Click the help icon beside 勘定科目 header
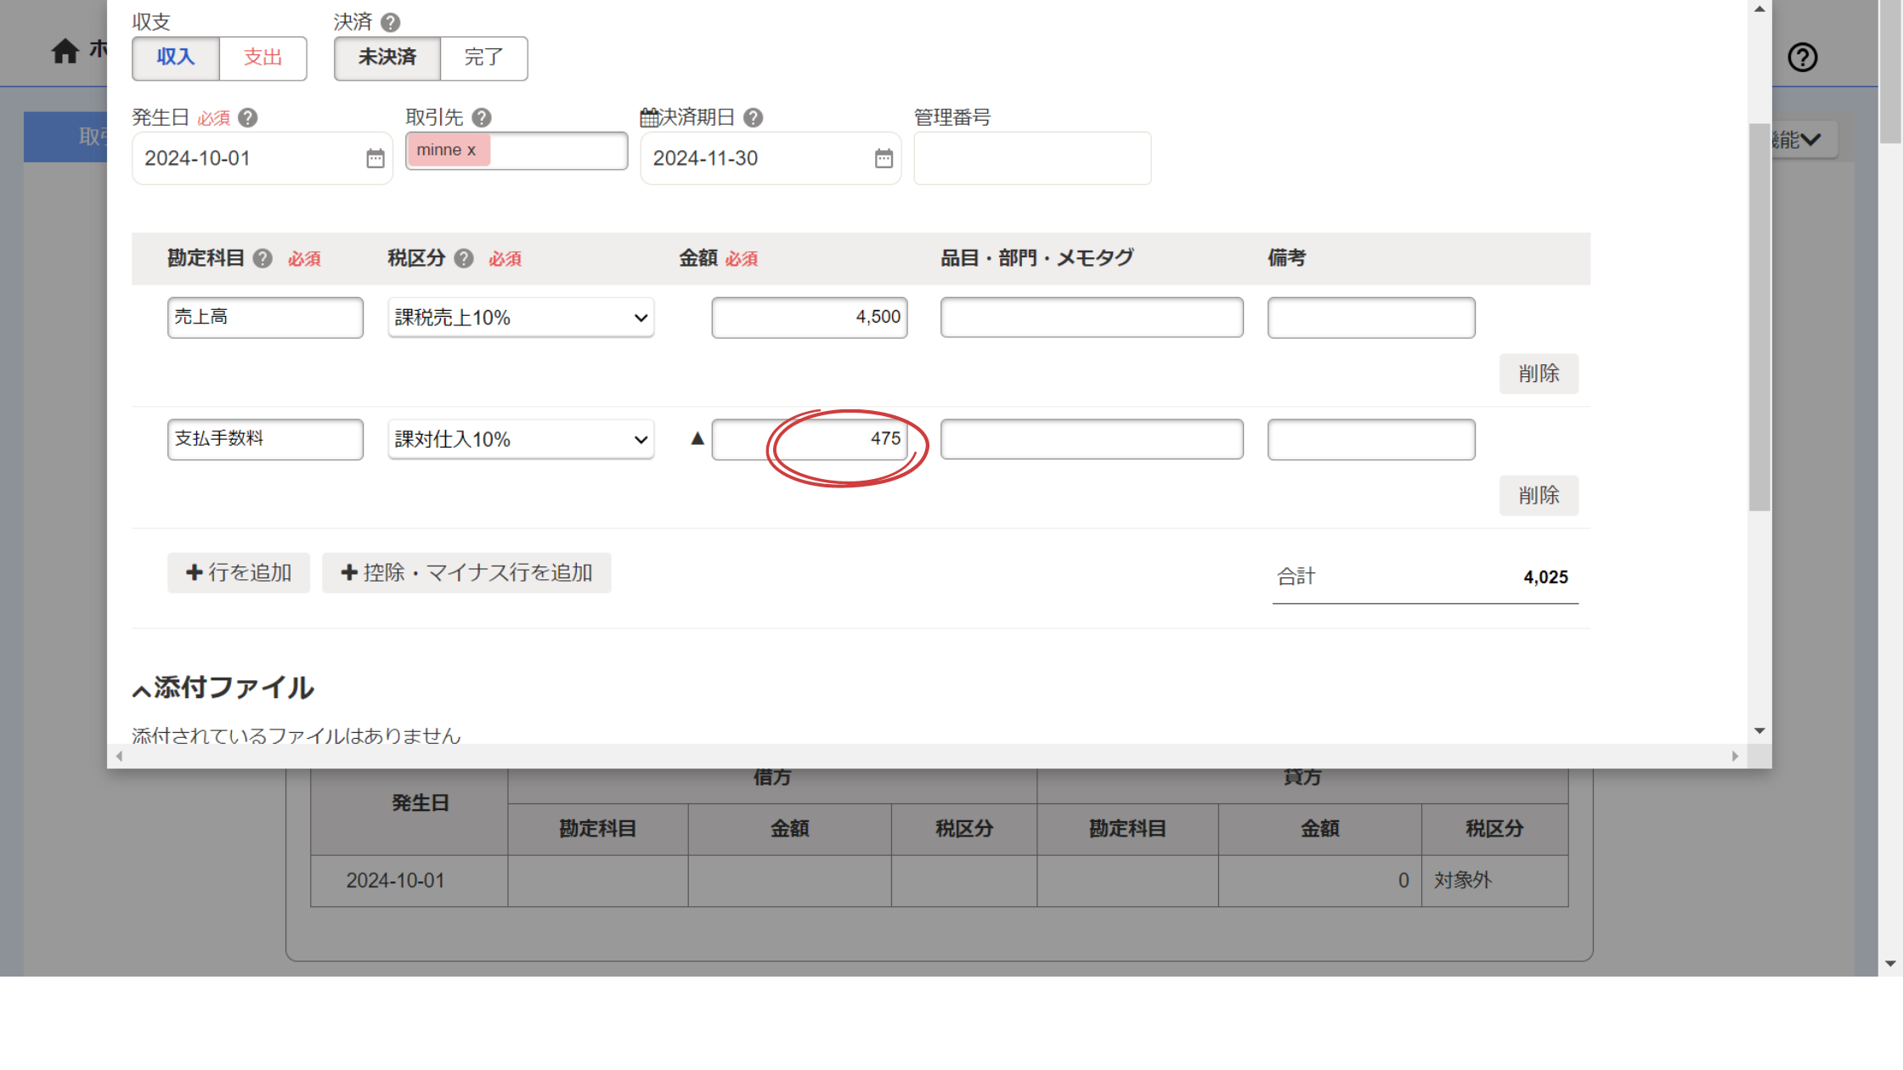This screenshot has width=1903, height=1070. click(263, 259)
